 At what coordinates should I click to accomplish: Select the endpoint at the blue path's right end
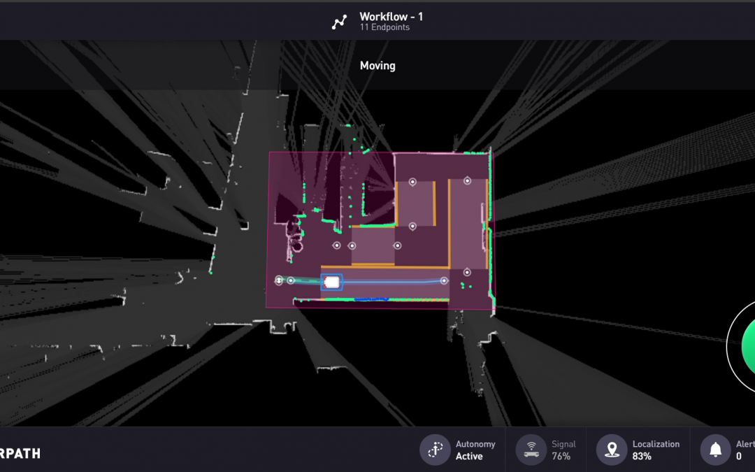pyautogui.click(x=444, y=281)
